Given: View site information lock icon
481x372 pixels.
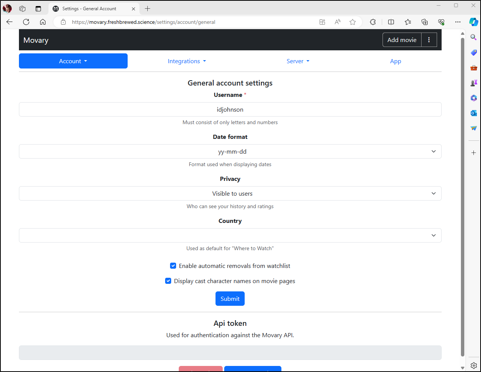Looking at the screenshot, I should coord(63,22).
